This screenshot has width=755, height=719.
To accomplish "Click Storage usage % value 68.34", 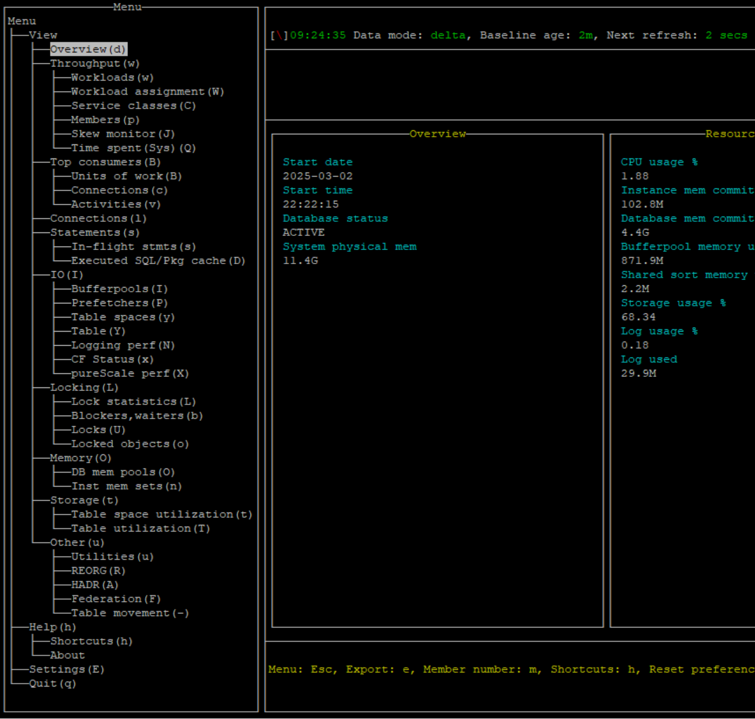I will click(638, 317).
